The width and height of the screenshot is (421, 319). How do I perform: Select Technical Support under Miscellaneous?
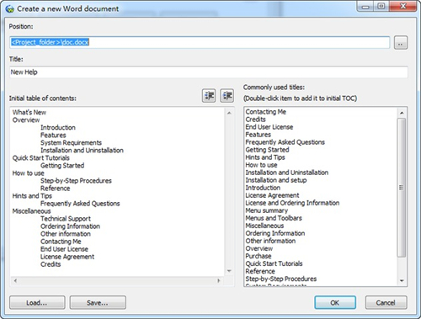[66, 219]
